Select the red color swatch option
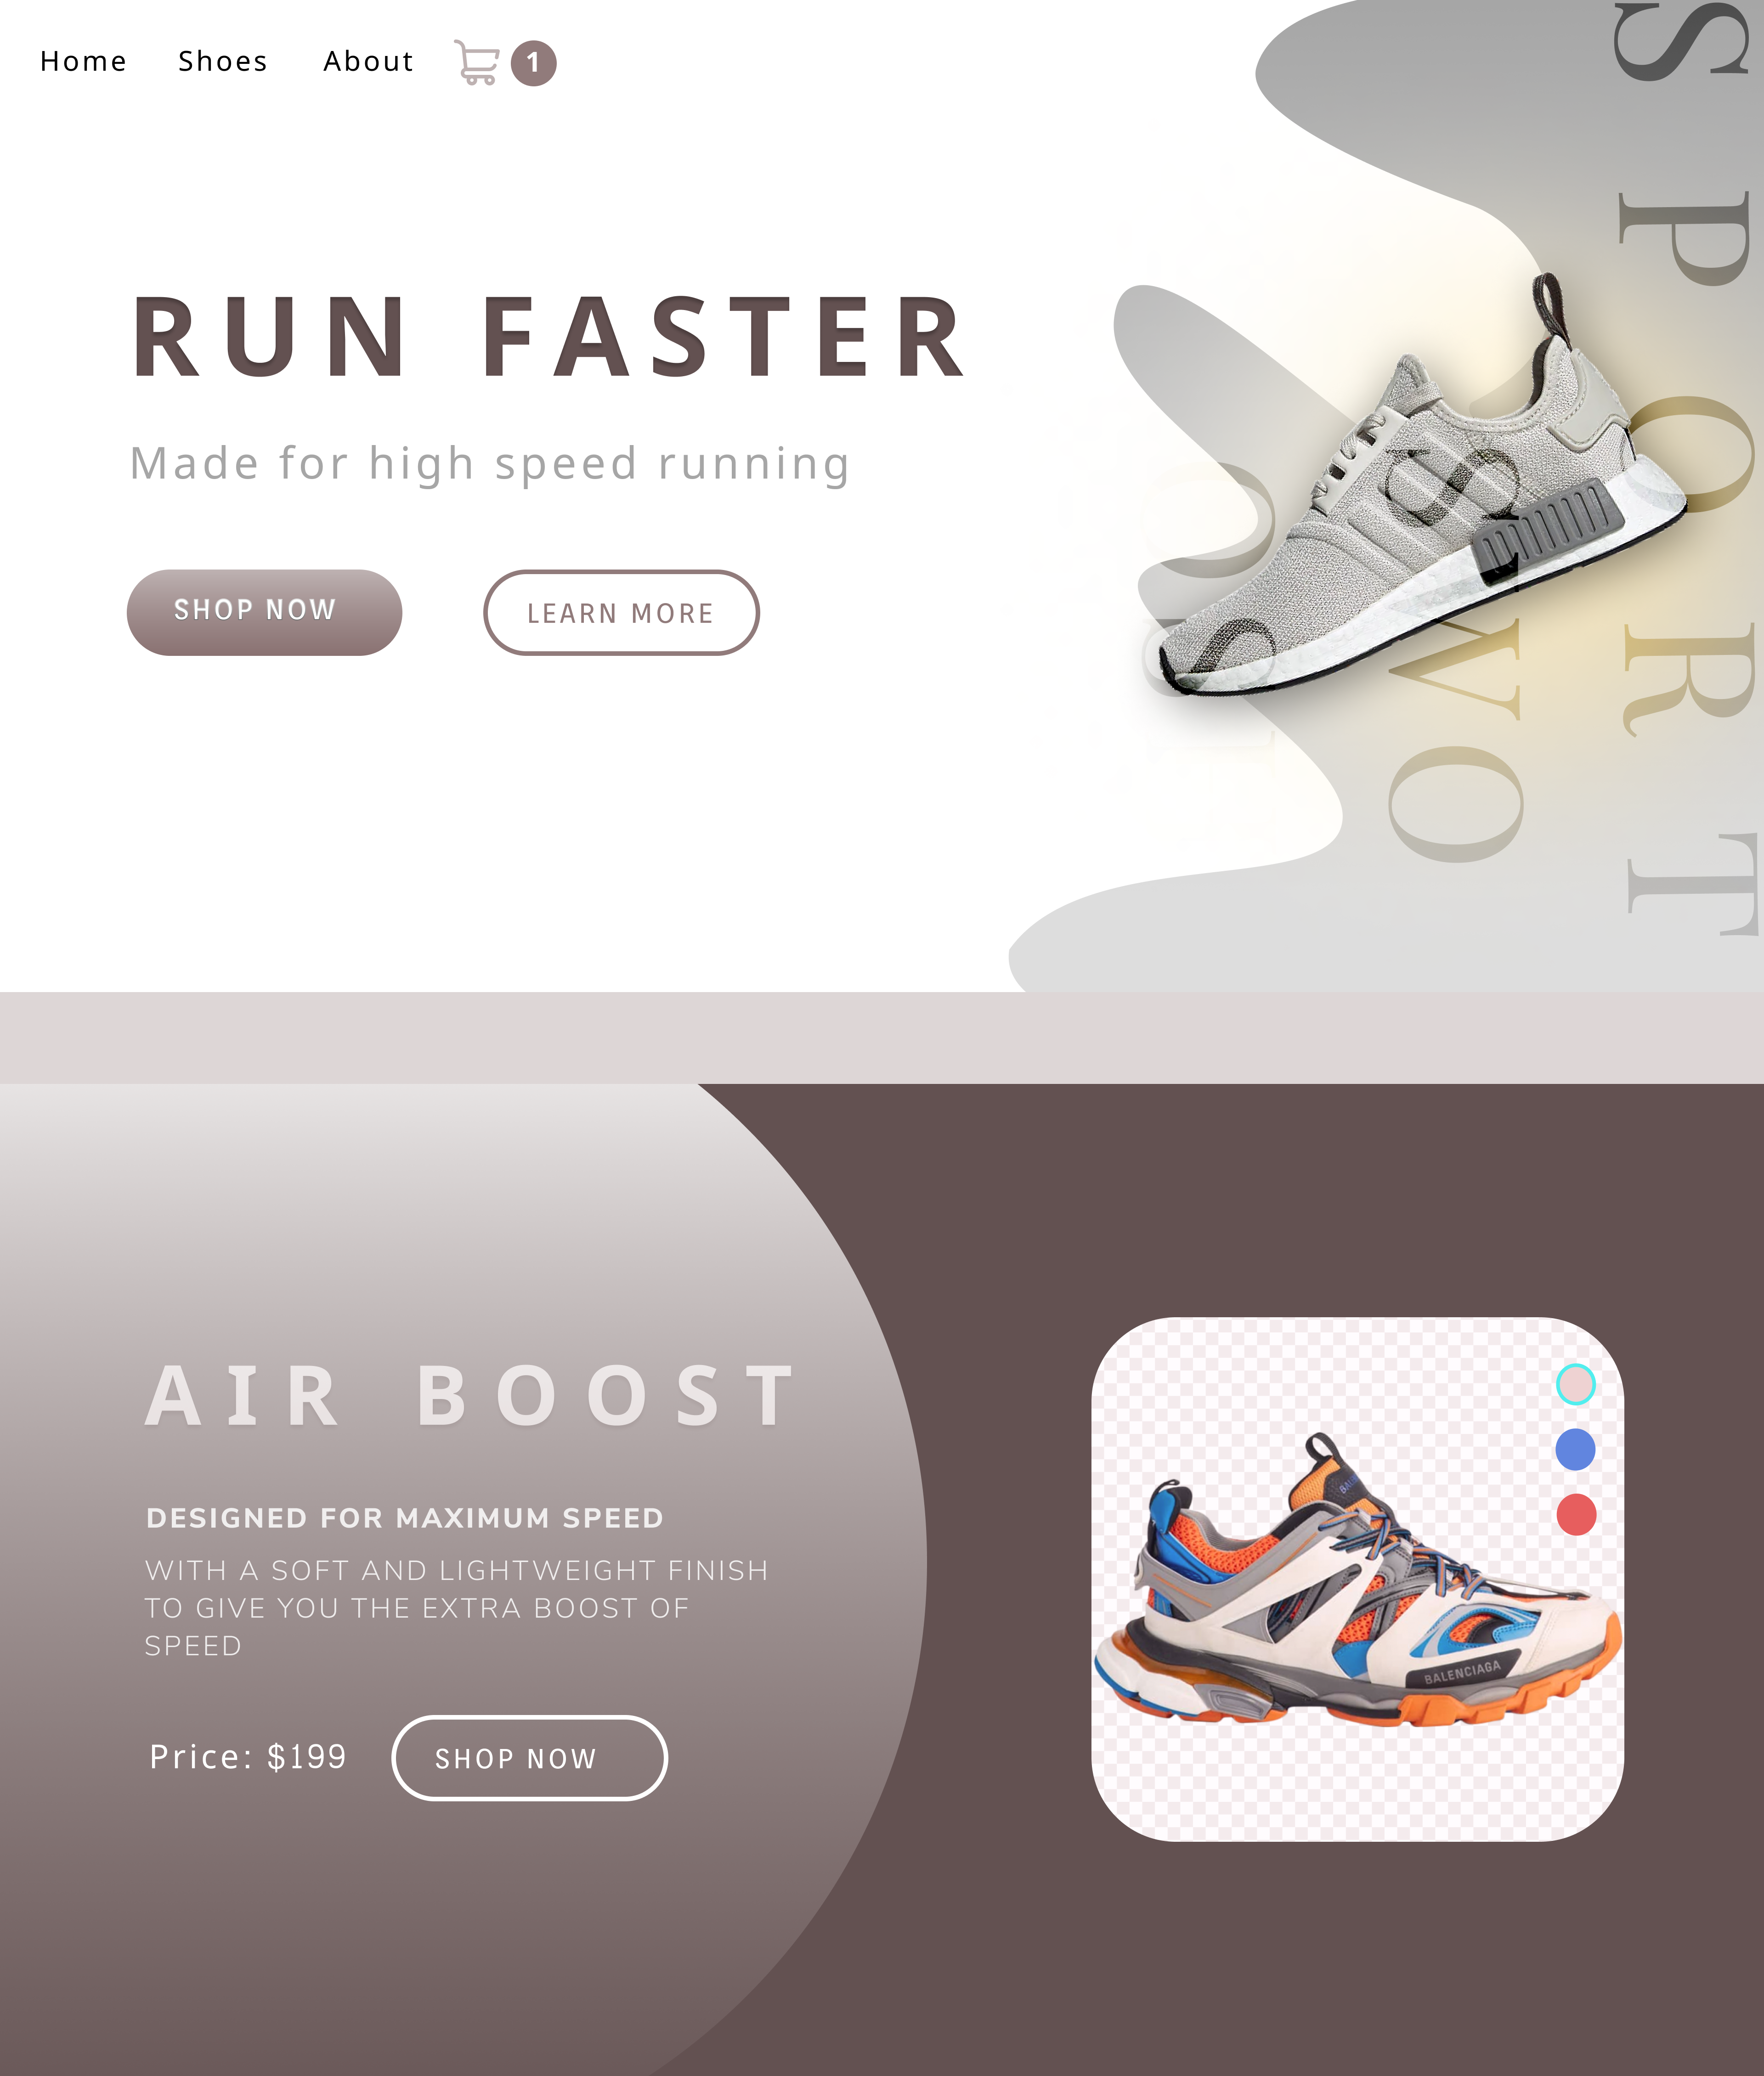Image resolution: width=1764 pixels, height=2076 pixels. [x=1577, y=1513]
